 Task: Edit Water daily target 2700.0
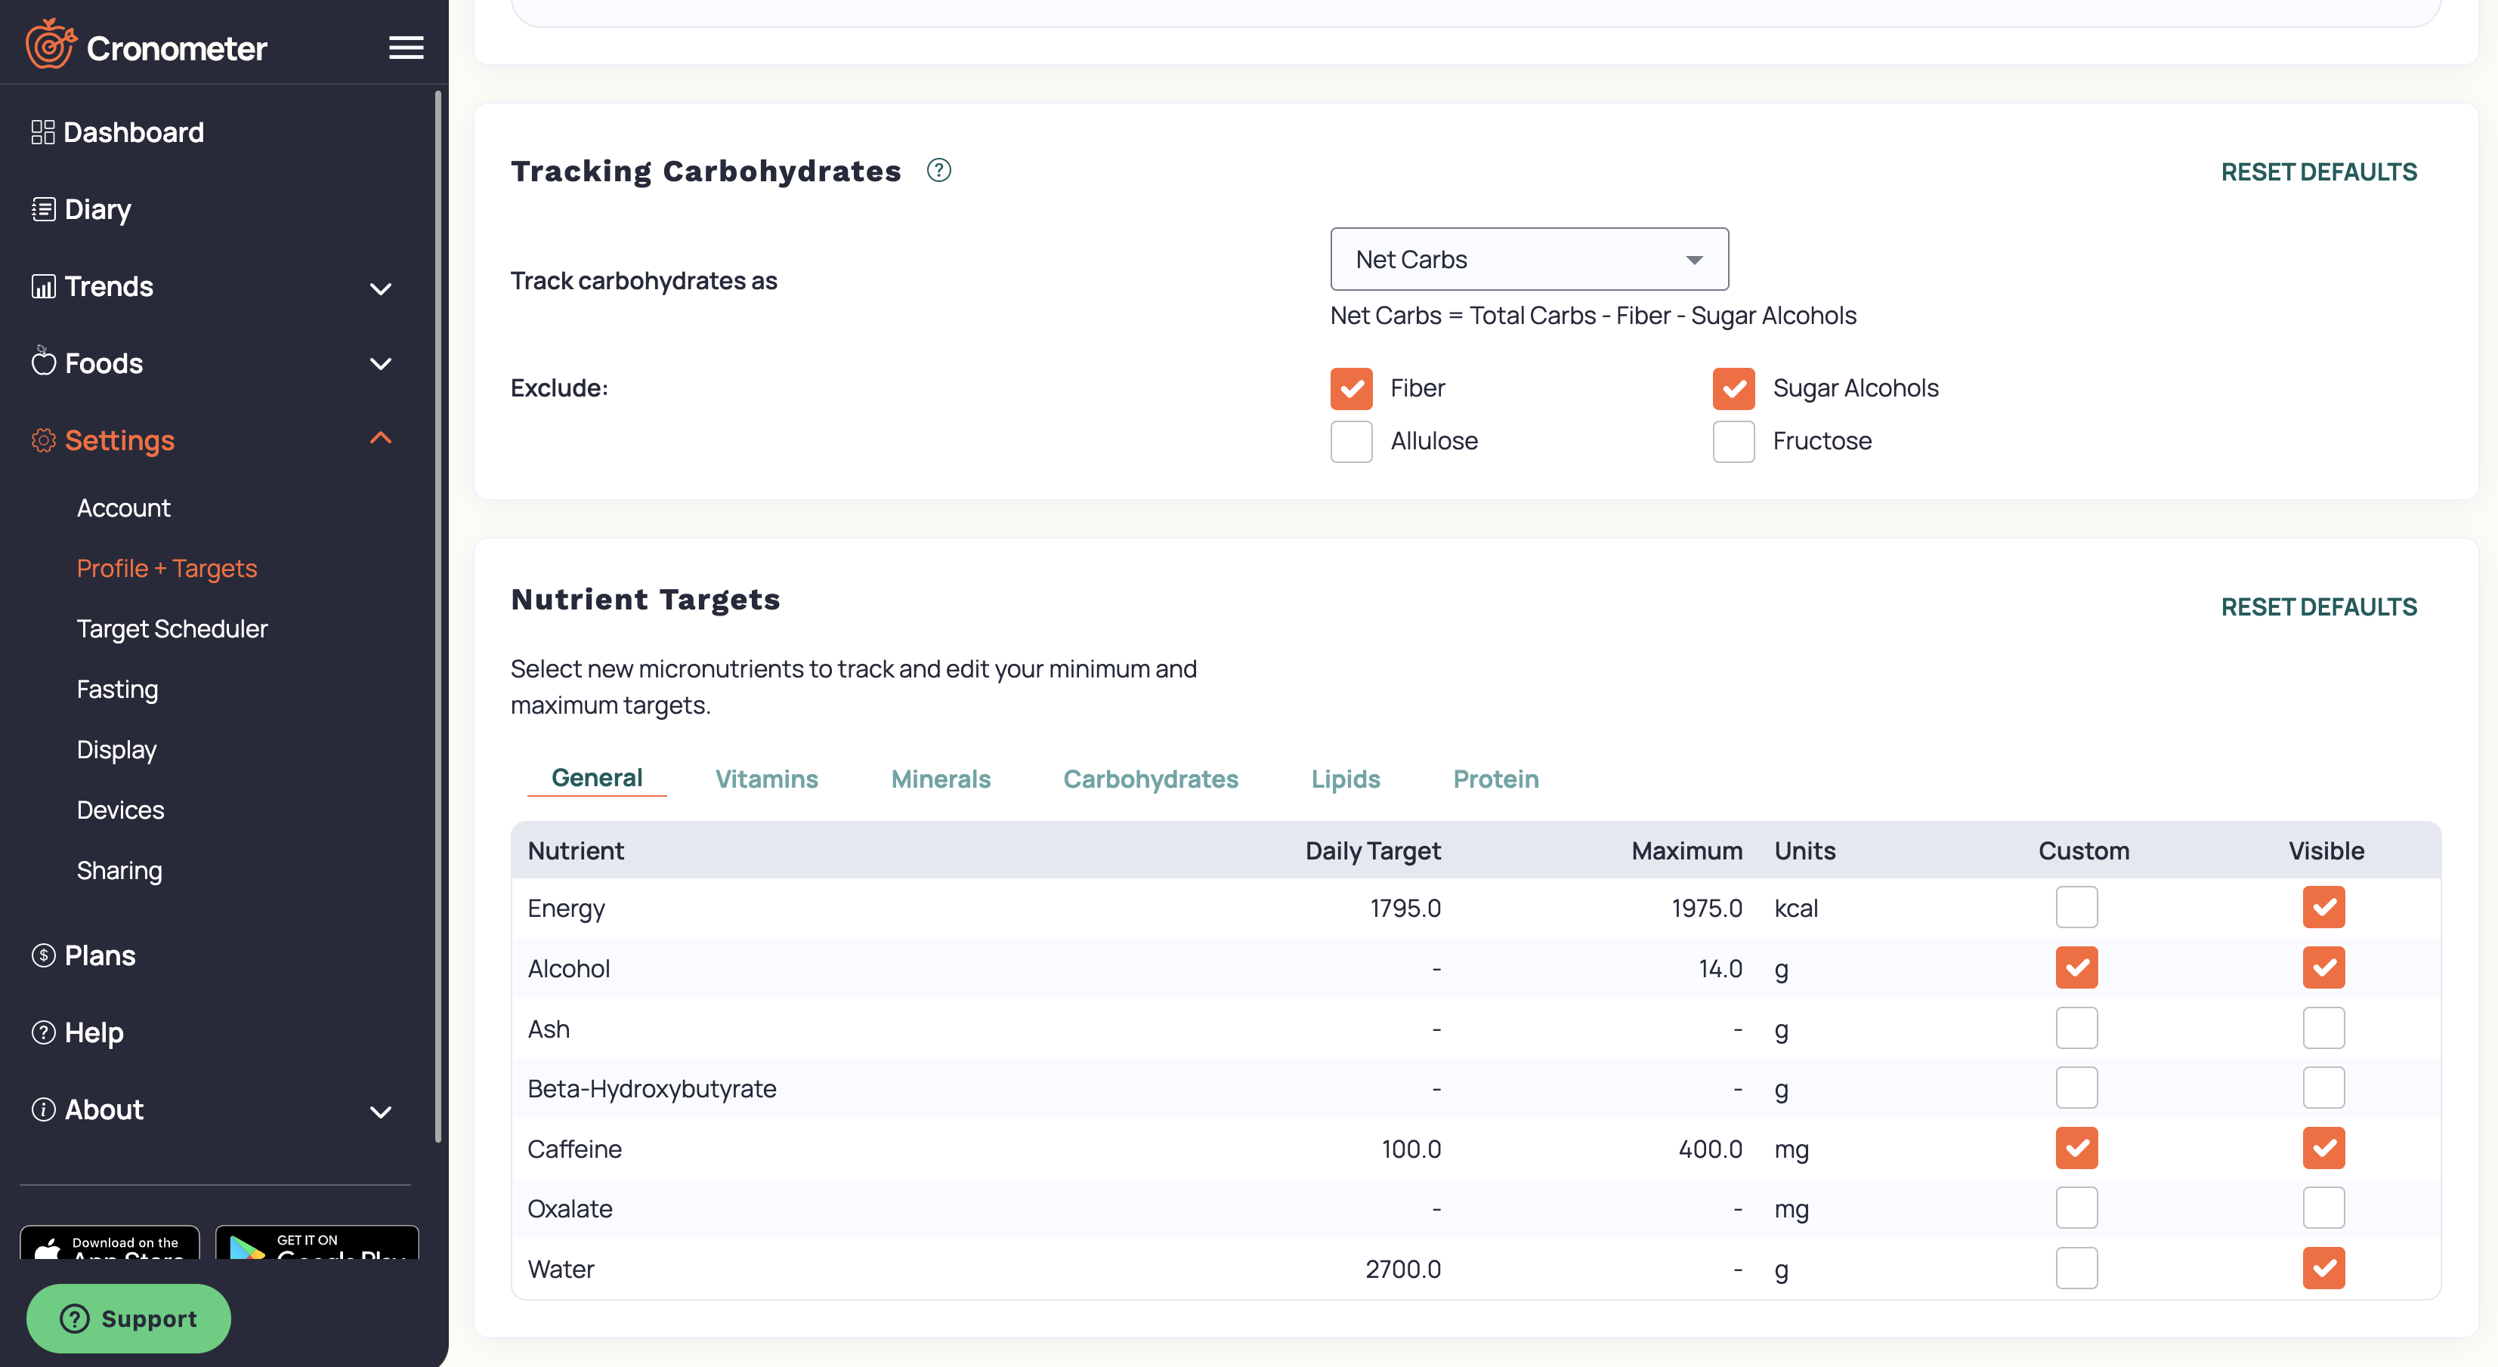pyautogui.click(x=1402, y=1269)
